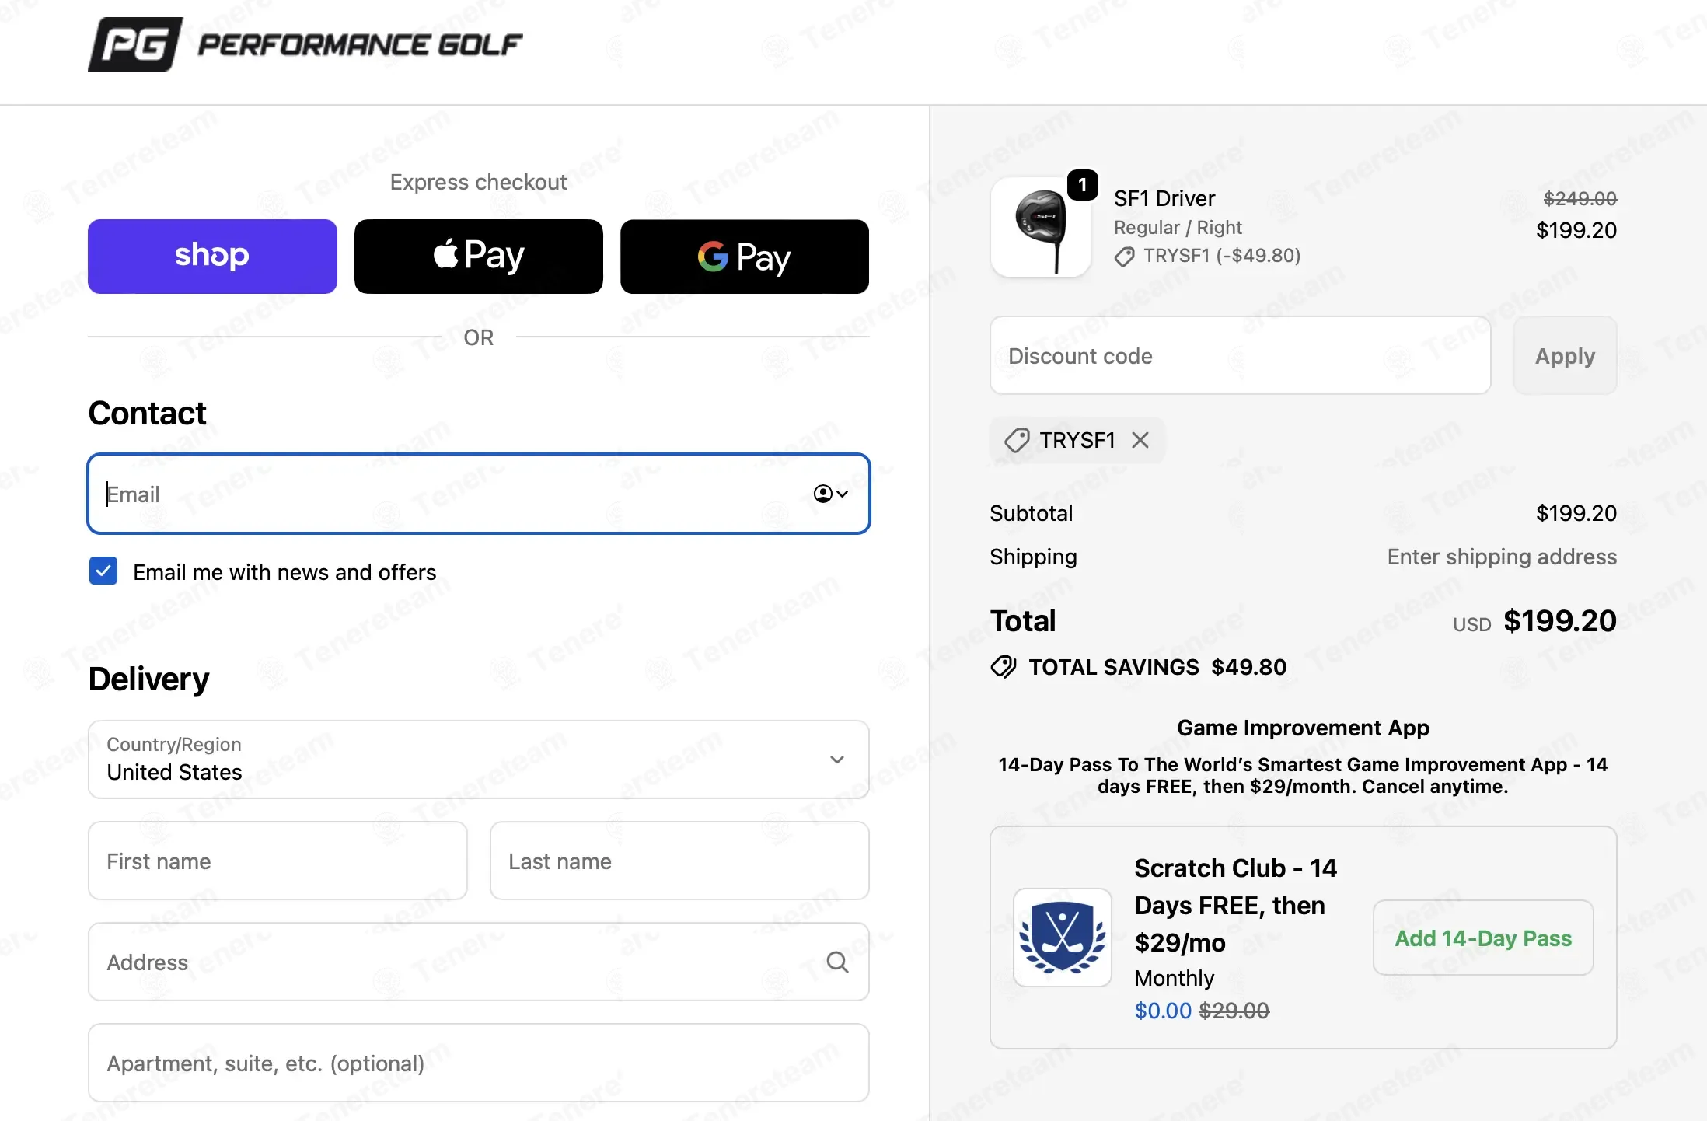This screenshot has width=1707, height=1121.
Task: Pay with Shop Pay express button
Action: click(212, 257)
